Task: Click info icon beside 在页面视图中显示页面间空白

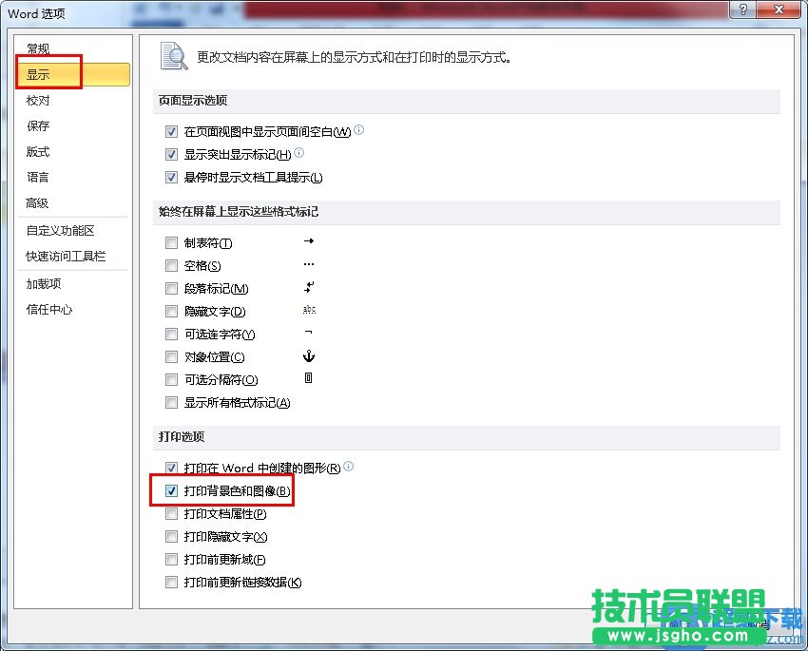Action: coord(359,130)
